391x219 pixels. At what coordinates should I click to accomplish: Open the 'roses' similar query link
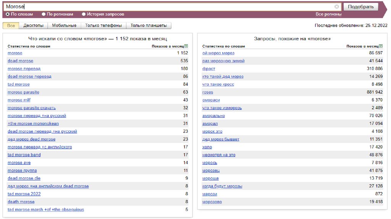(208, 92)
